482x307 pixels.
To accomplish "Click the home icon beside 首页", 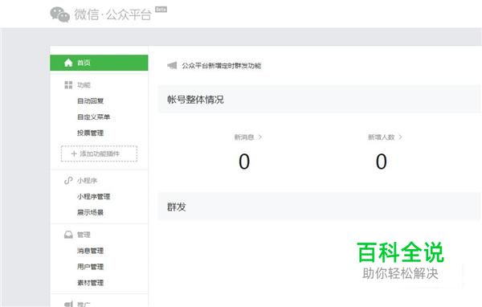I will (68, 63).
